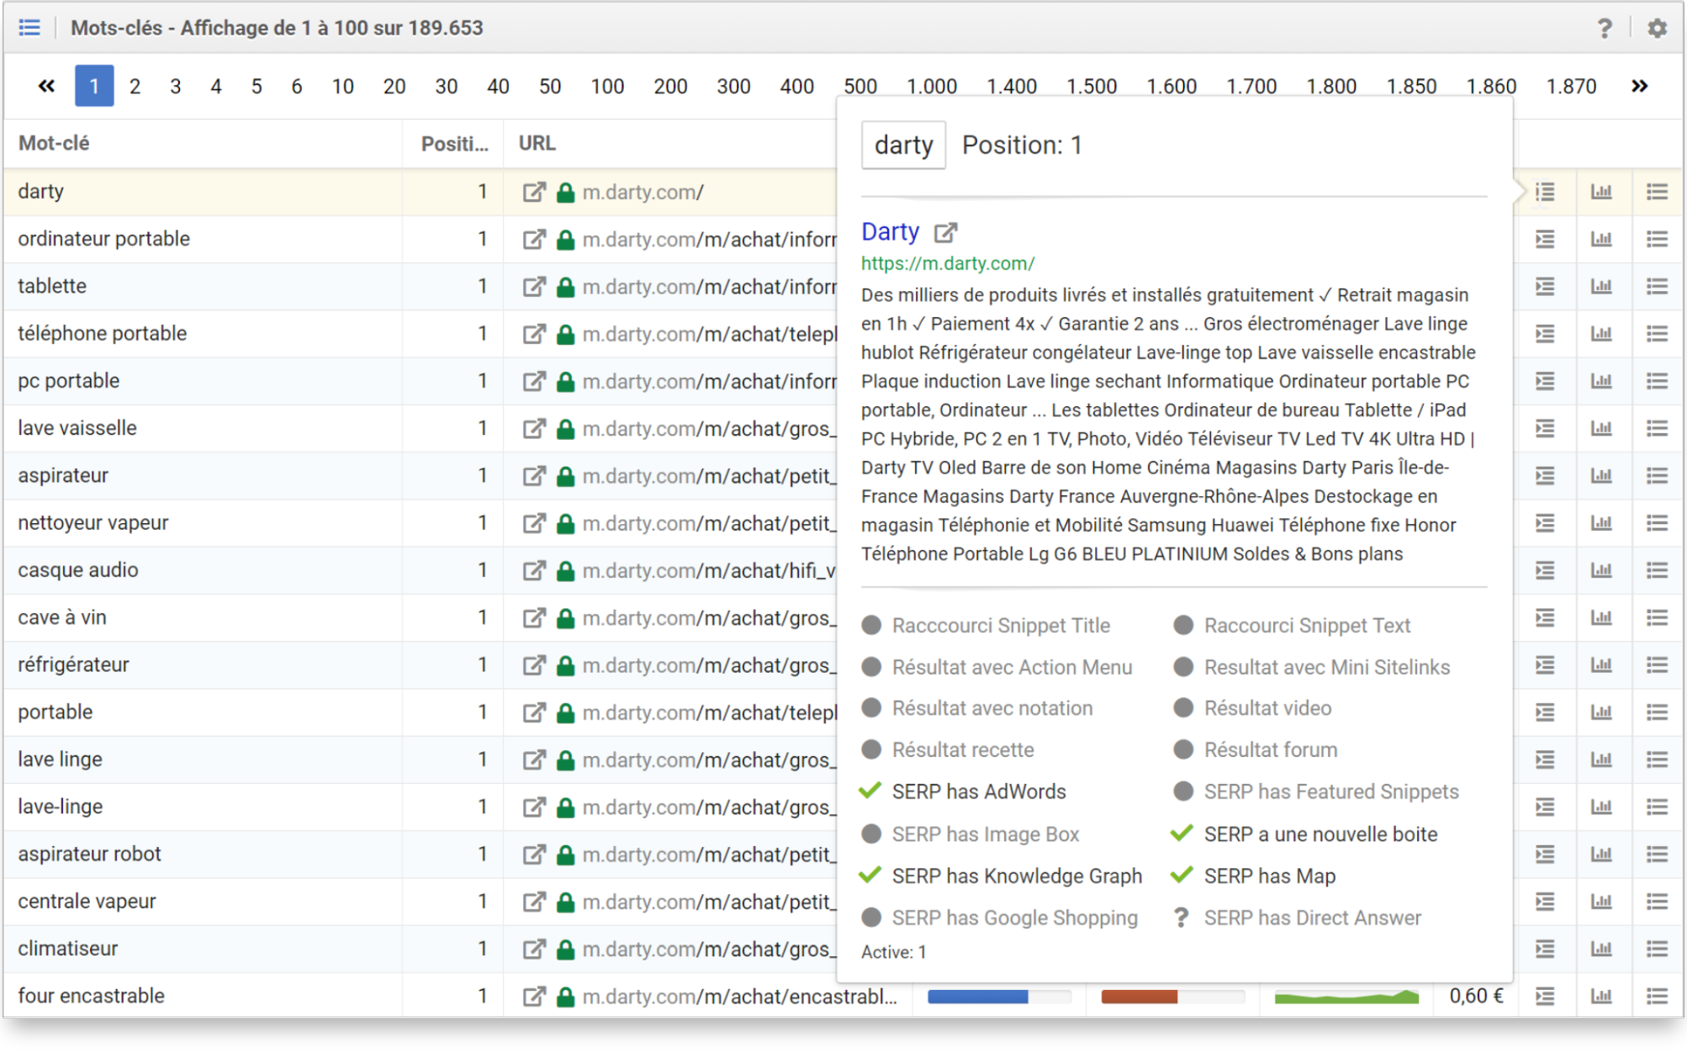Image resolution: width=1687 pixels, height=1053 pixels.
Task: Open list icon at end of lave linge row
Action: 1657,759
